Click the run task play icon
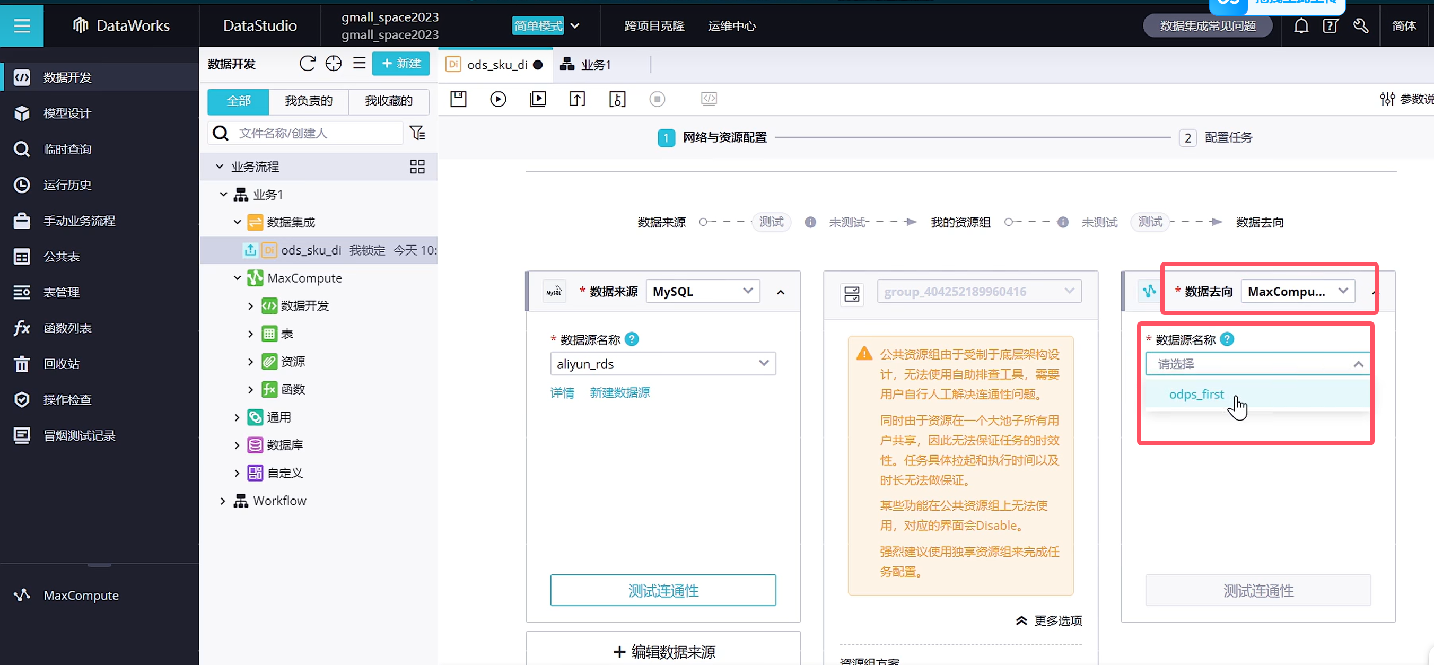The height and width of the screenshot is (665, 1434). (497, 99)
